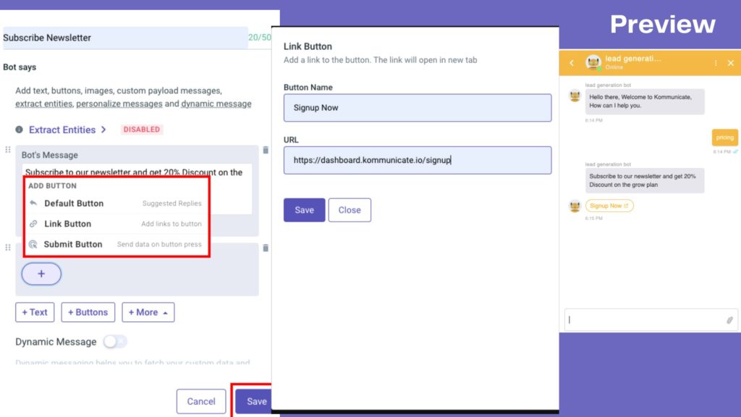Edit the URL field in Link Button dialog
The image size is (741, 417).
tap(418, 160)
